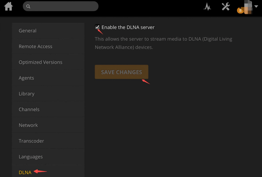This screenshot has width=262, height=177.
Task: Focus the top search input field
Action: click(64, 6)
